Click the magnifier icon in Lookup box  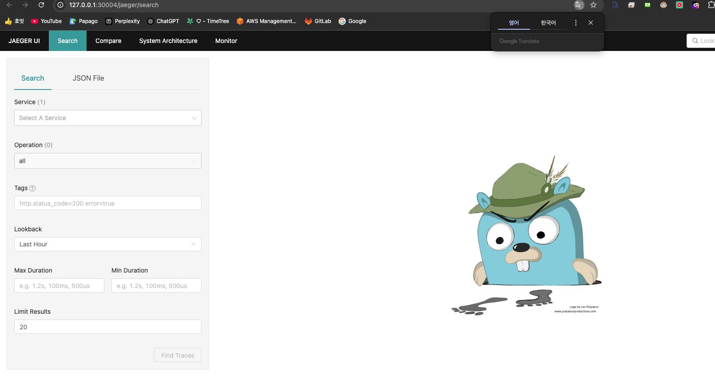point(695,41)
